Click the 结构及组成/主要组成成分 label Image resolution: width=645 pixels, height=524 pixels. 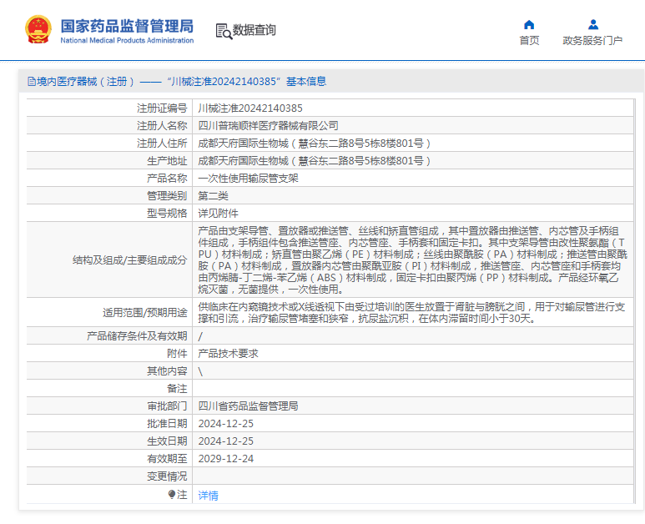click(129, 260)
